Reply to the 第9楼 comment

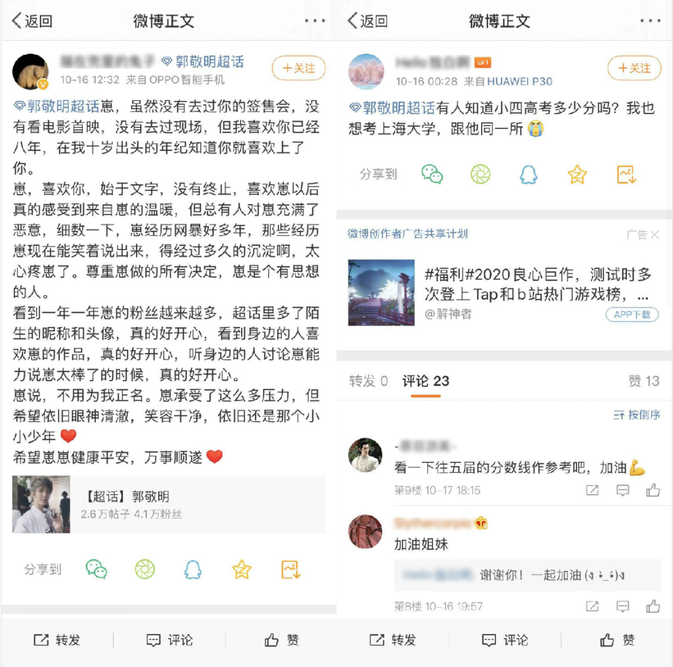pos(623,490)
